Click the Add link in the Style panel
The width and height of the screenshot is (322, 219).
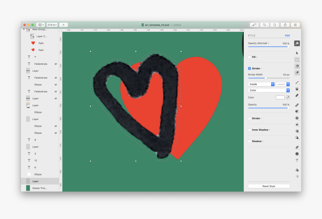tap(287, 35)
